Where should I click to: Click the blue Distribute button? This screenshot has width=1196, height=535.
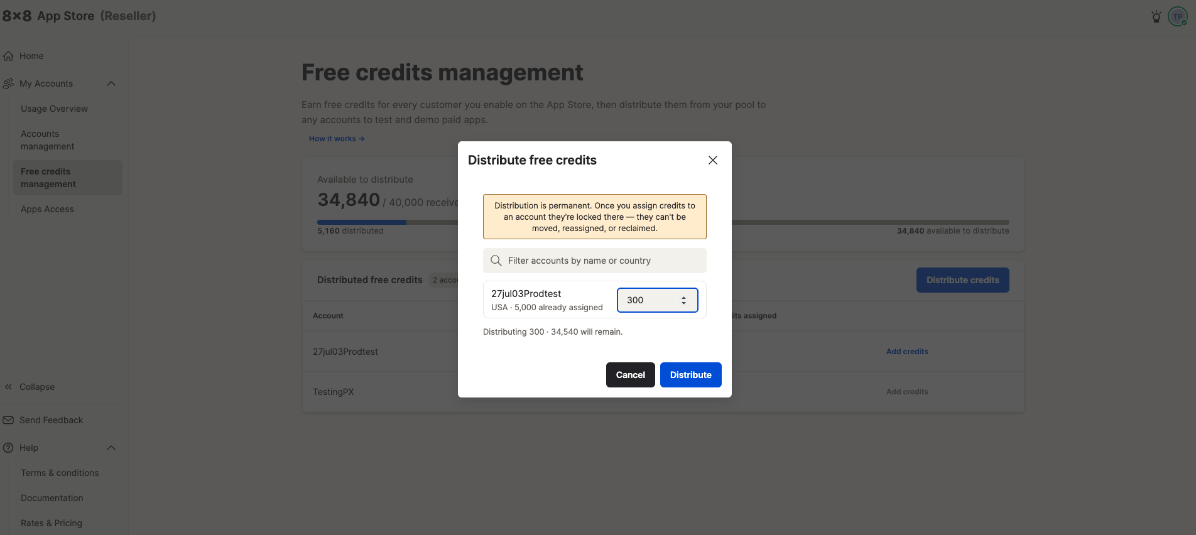[x=691, y=375]
